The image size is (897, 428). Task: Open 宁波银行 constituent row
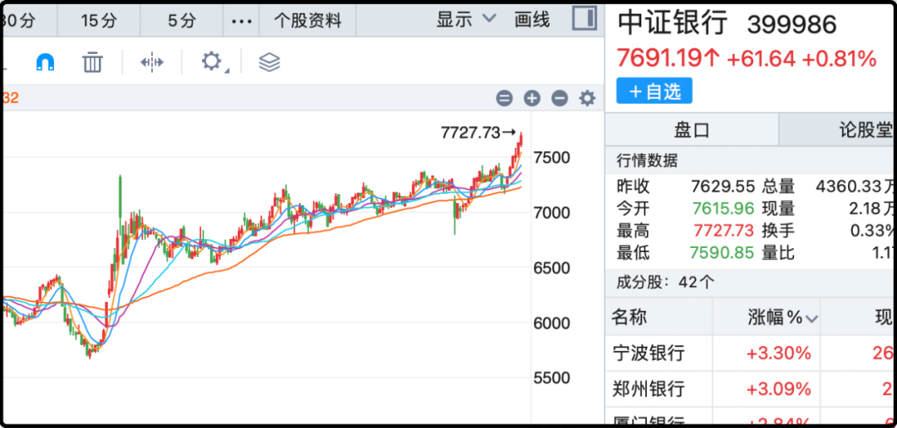tap(649, 353)
